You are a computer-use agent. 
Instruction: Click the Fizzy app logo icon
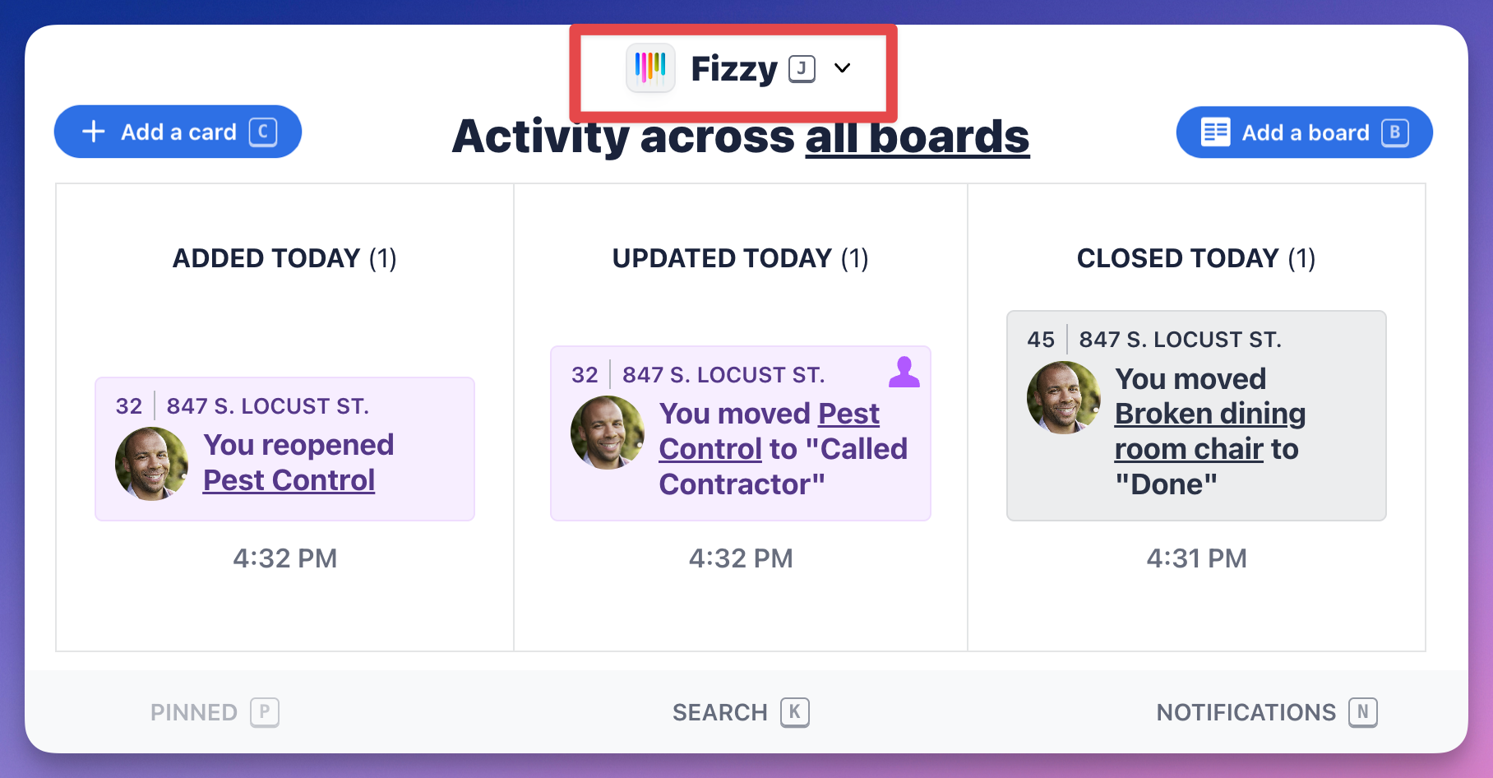point(650,68)
